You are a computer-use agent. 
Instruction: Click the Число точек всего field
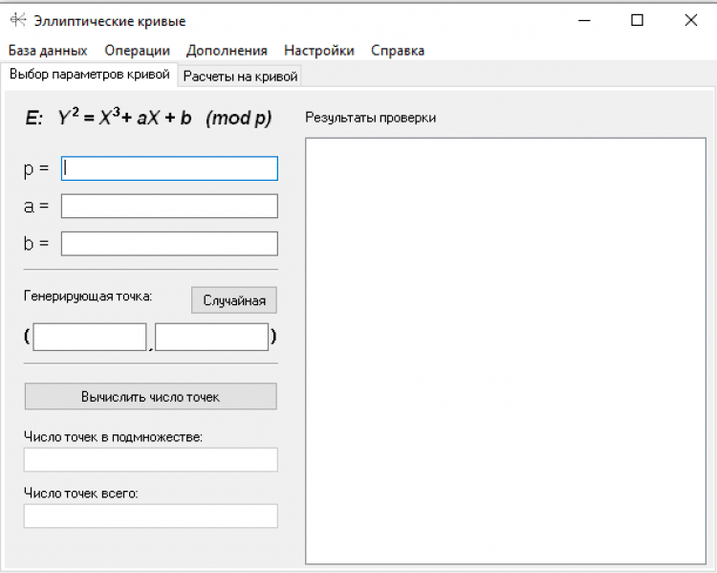click(x=150, y=517)
